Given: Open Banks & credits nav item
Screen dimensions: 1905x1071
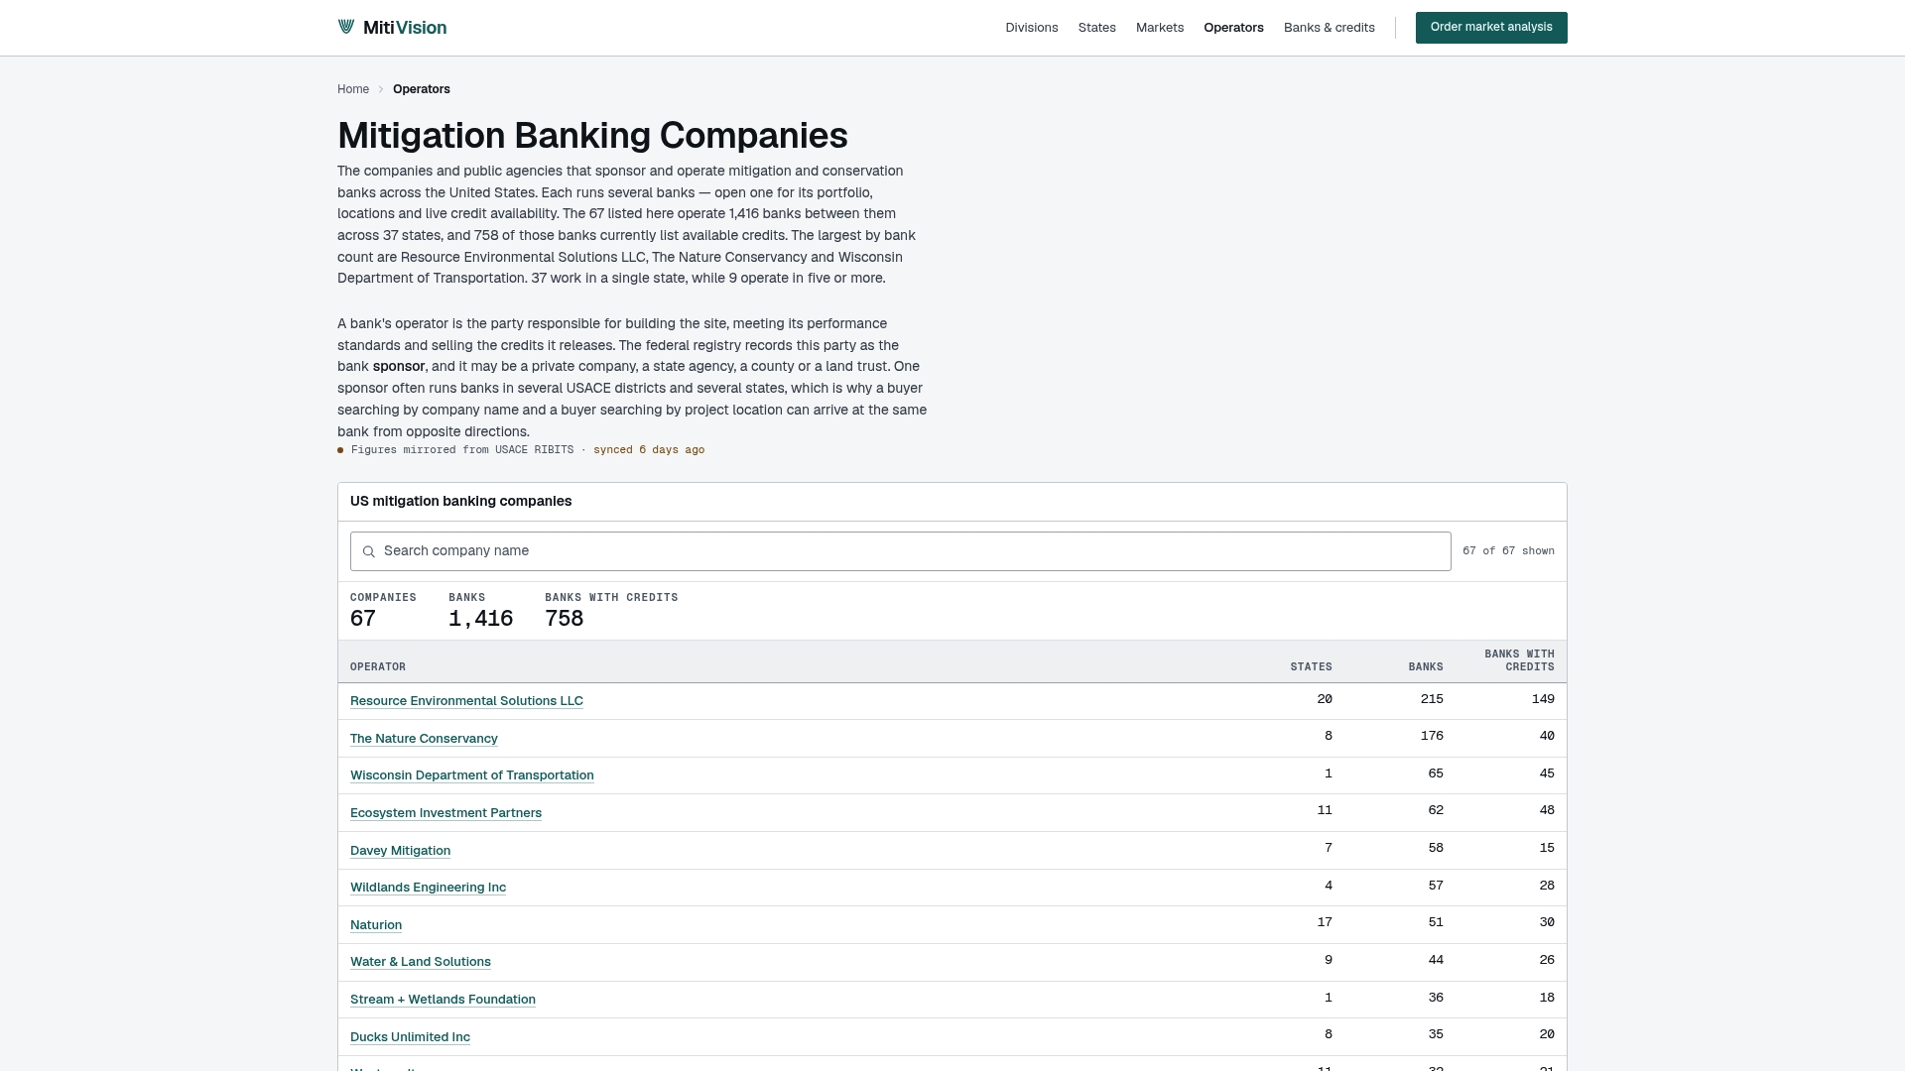Looking at the screenshot, I should coord(1329,28).
